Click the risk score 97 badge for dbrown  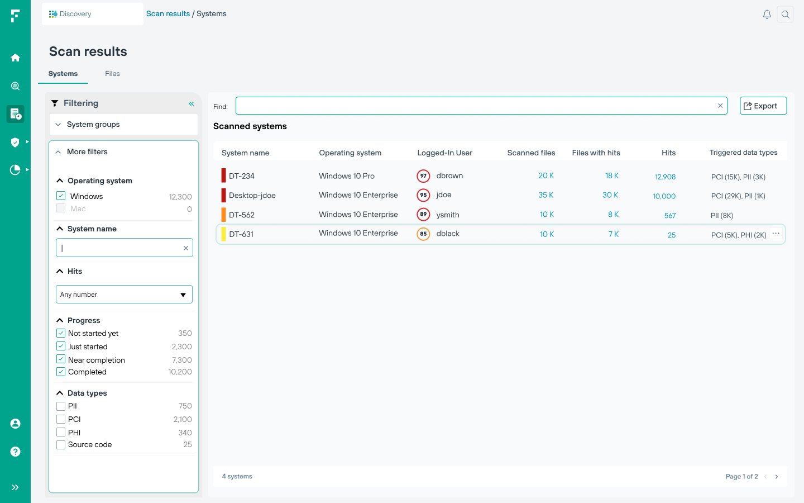click(424, 176)
